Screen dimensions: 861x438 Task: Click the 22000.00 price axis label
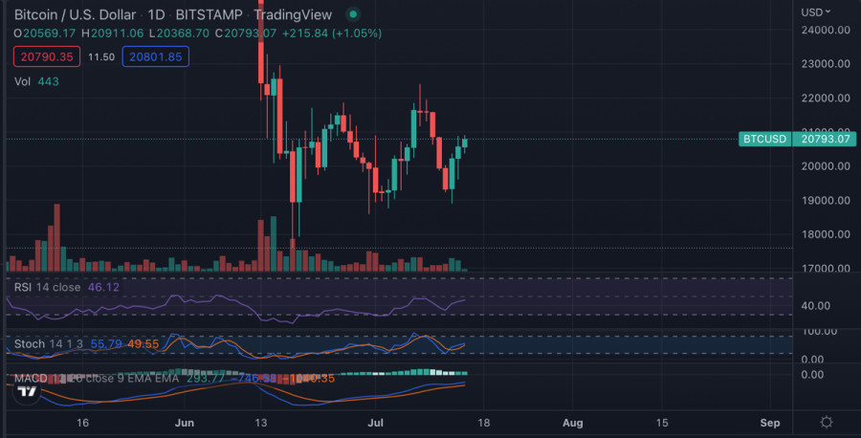(826, 98)
